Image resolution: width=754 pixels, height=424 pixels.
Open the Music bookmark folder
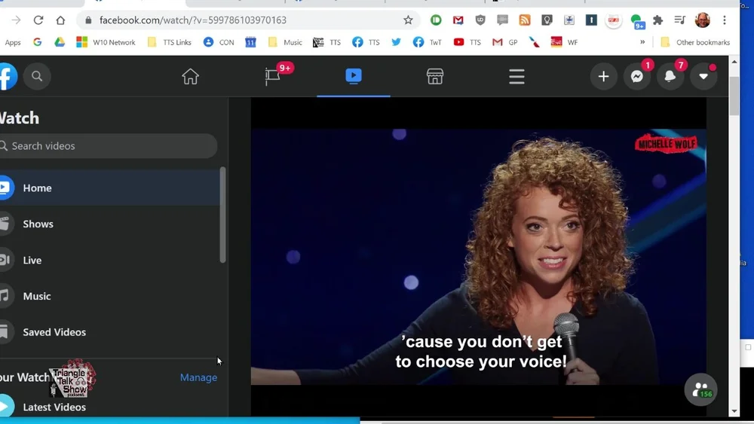pyautogui.click(x=285, y=42)
